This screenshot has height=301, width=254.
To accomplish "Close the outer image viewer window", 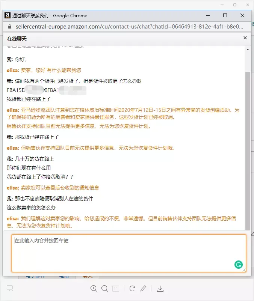I will (248, 5).
